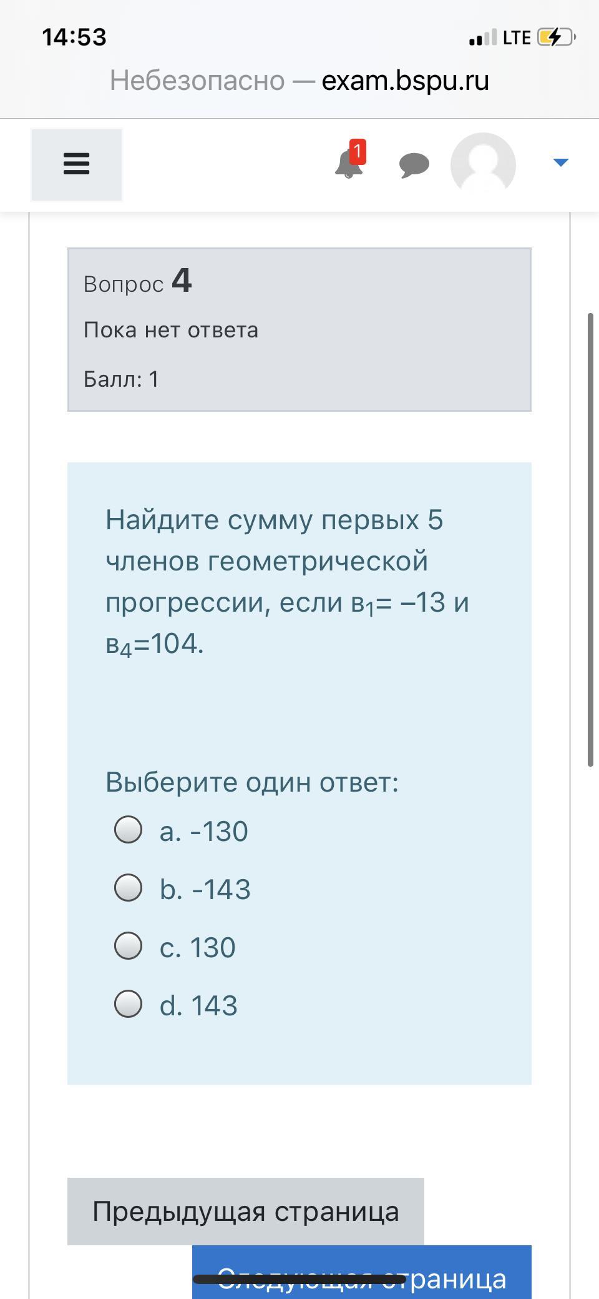
Task: Open the messages speech bubble
Action: click(414, 165)
